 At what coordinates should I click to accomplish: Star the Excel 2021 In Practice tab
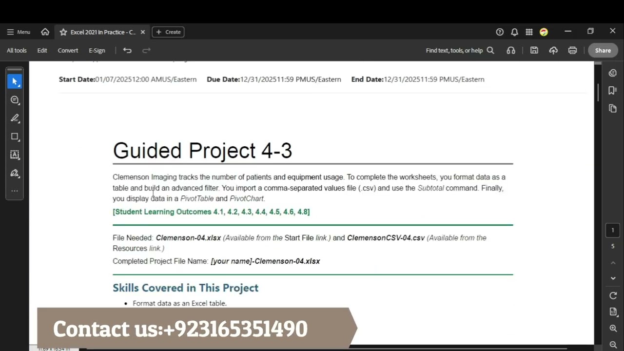63,32
